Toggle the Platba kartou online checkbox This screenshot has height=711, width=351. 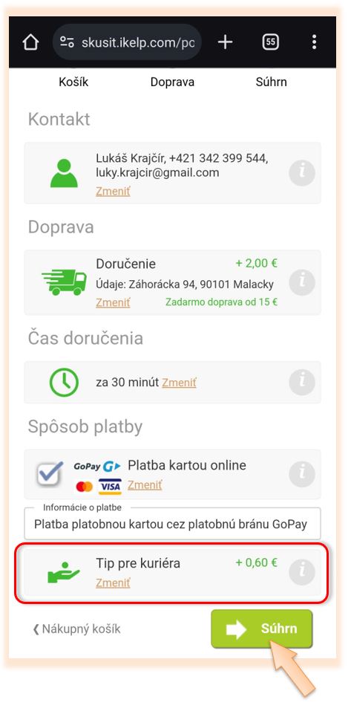[50, 473]
